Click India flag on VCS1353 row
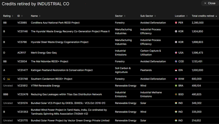 pos(176,112)
